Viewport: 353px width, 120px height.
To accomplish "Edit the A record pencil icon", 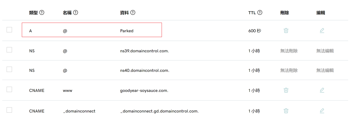I will click(322, 31).
